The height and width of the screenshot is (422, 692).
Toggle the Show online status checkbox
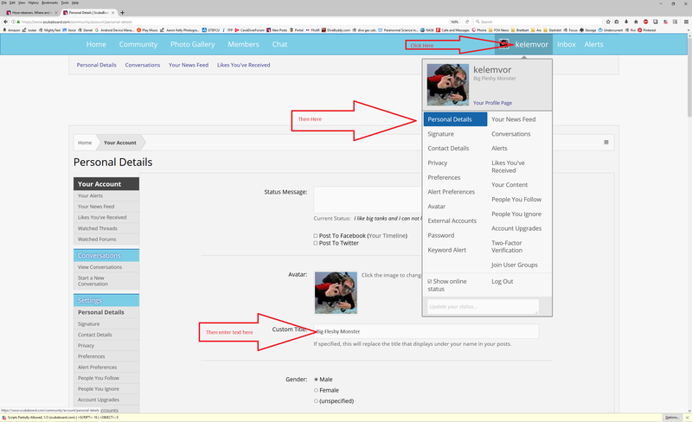[430, 281]
